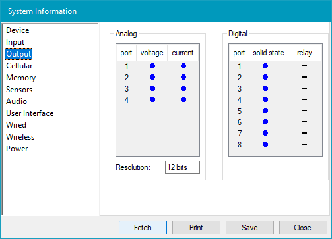This screenshot has width=332, height=239.
Task: Click digital port 5 solid state dot
Action: tap(265, 111)
